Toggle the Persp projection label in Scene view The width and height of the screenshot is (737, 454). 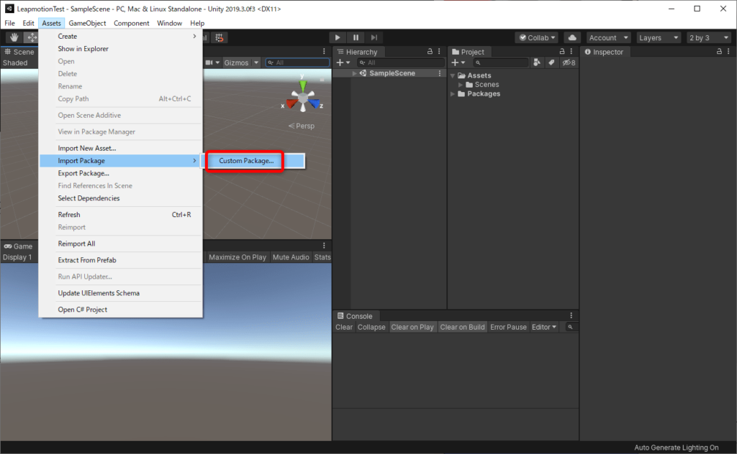(x=302, y=126)
